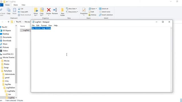Screen dimensions: 182x102
Task: Open Notepad File menu
Action: [x=33, y=25]
